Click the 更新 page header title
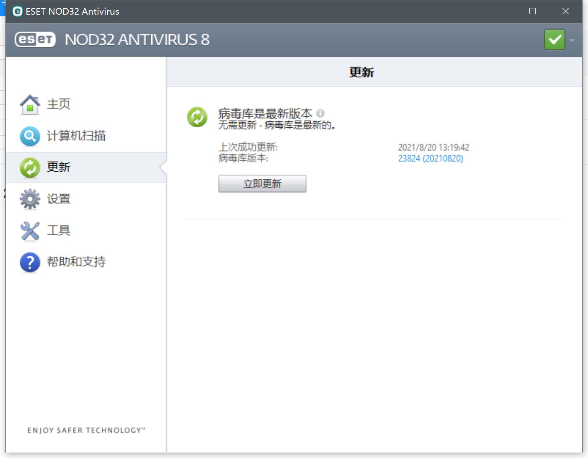This screenshot has width=588, height=458. (x=361, y=72)
